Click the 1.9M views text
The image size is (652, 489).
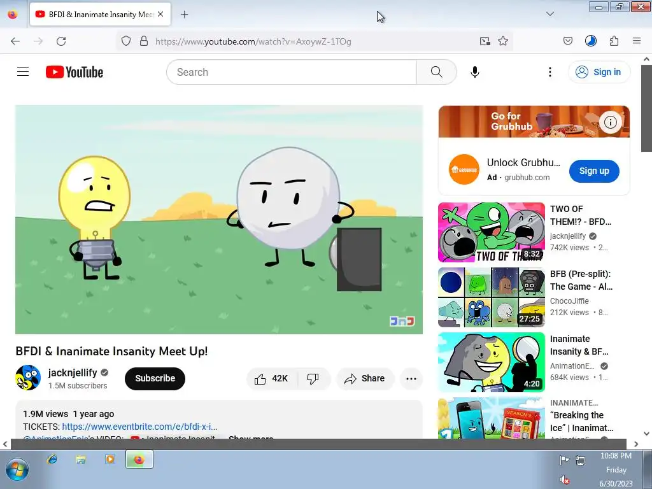(x=45, y=414)
